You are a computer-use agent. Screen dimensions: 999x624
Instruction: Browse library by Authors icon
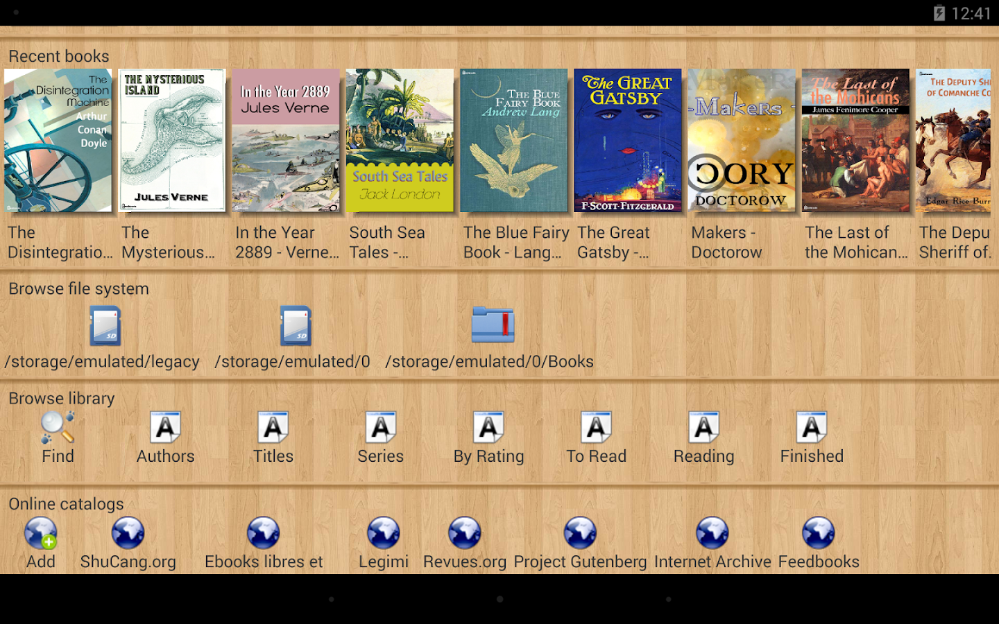(x=165, y=427)
